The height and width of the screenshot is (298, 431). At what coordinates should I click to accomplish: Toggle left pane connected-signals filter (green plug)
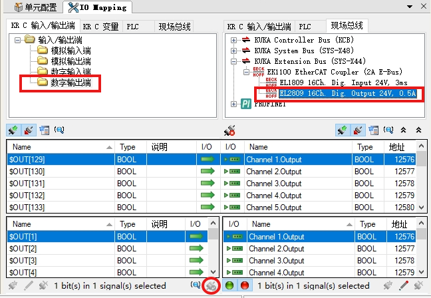point(13,130)
